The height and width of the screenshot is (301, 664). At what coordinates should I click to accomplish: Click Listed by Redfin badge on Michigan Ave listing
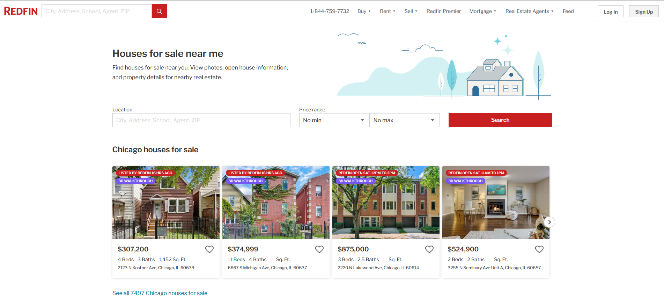pyautogui.click(x=255, y=173)
